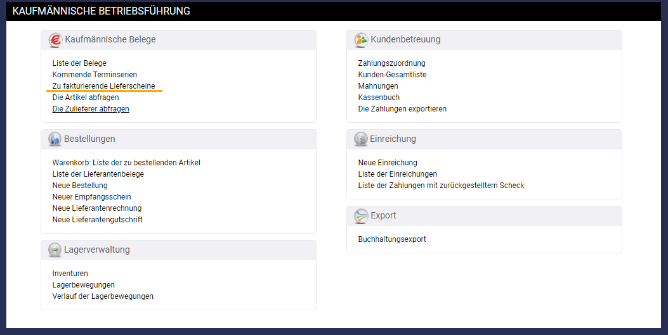Click the Einreichung section icon
The height and width of the screenshot is (335, 668).
[x=361, y=139]
